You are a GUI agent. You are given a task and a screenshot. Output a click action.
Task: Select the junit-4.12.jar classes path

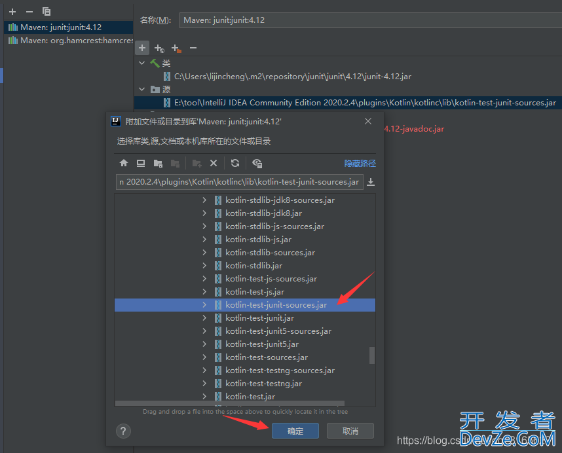pos(293,77)
